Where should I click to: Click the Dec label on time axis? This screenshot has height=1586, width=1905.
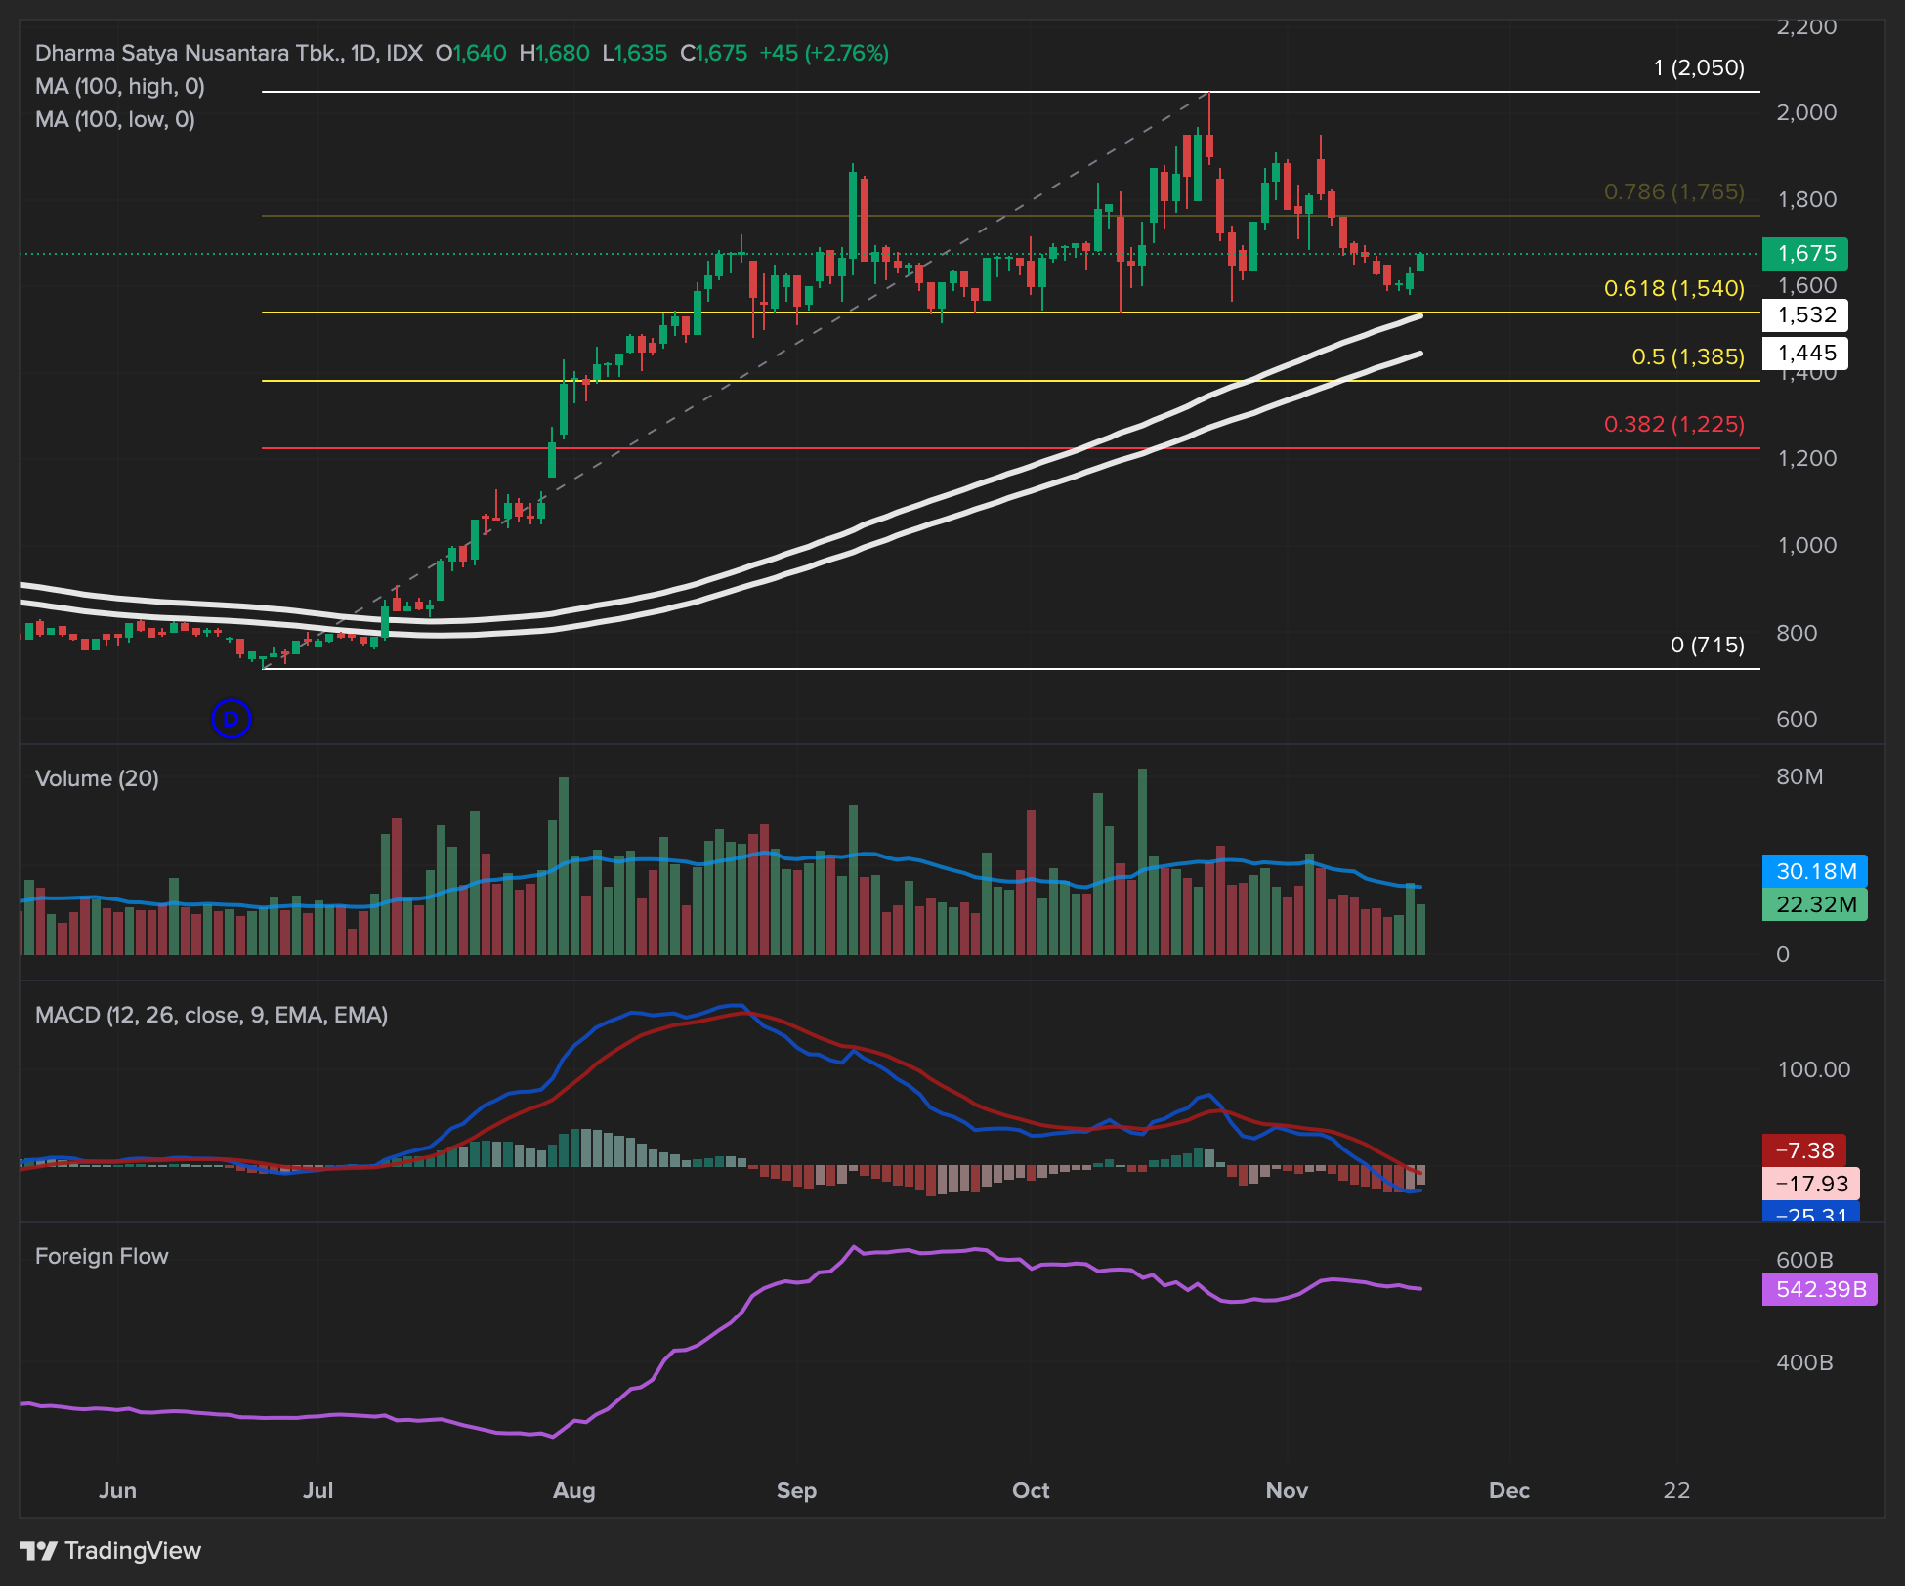pyautogui.click(x=1508, y=1490)
